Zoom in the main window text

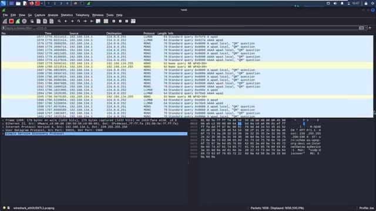[113, 21]
